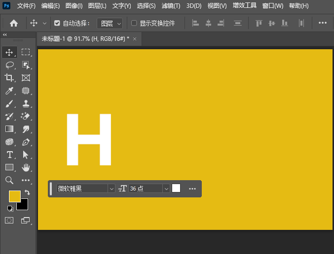334x254 pixels.
Task: Close the 未标题-1 document tab
Action: [135, 39]
